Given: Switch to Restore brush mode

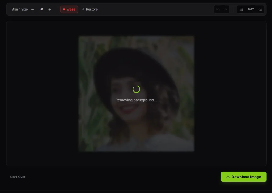Looking at the screenshot, I should coord(90,9).
